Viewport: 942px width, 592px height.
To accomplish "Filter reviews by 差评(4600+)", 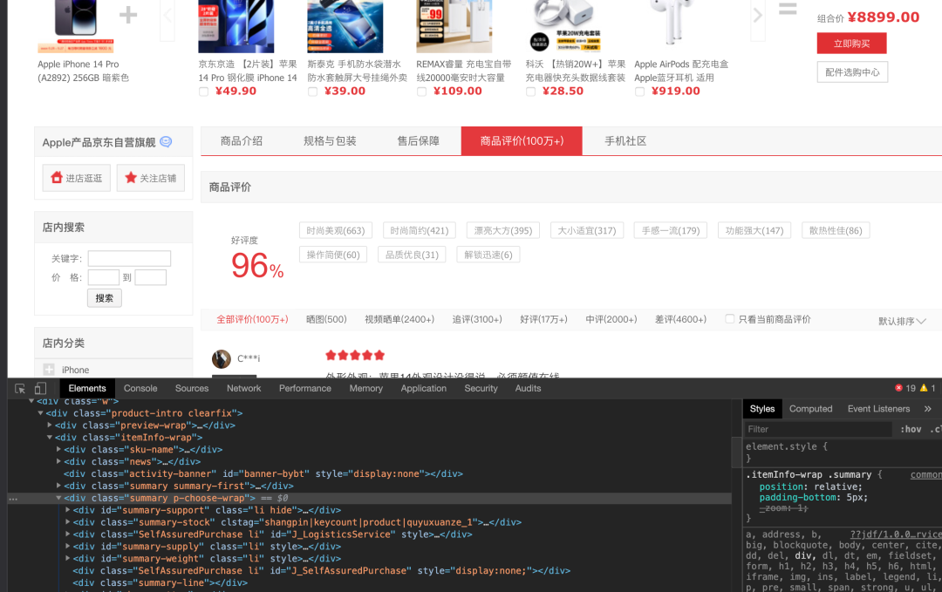I will [x=680, y=319].
